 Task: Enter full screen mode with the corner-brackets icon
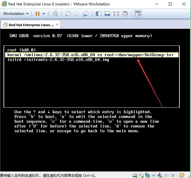coord(116,14)
